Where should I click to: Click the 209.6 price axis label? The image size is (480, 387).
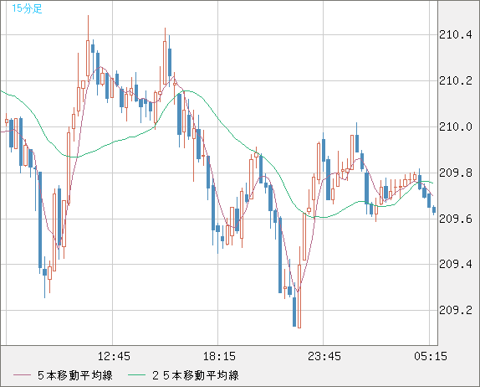click(456, 219)
